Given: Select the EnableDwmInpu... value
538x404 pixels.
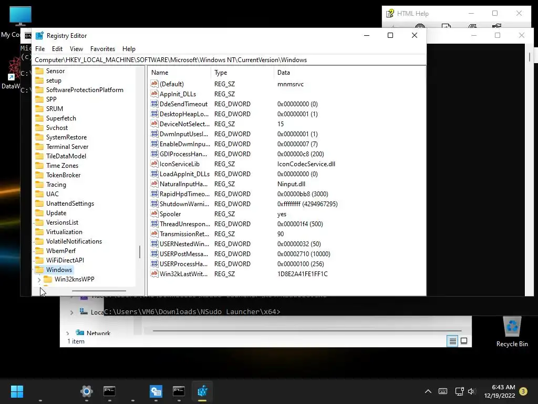Looking at the screenshot, I should [184, 144].
